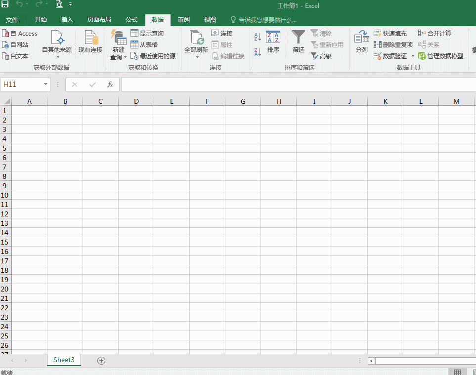
Task: Open the 排序 (Sort) dialog
Action: click(273, 42)
